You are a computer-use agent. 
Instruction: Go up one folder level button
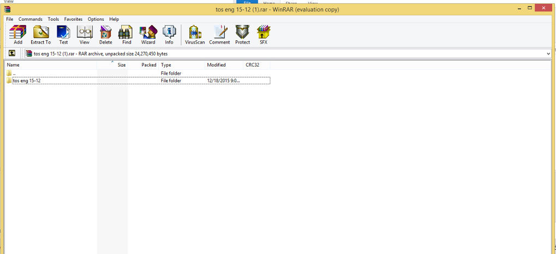tap(11, 53)
